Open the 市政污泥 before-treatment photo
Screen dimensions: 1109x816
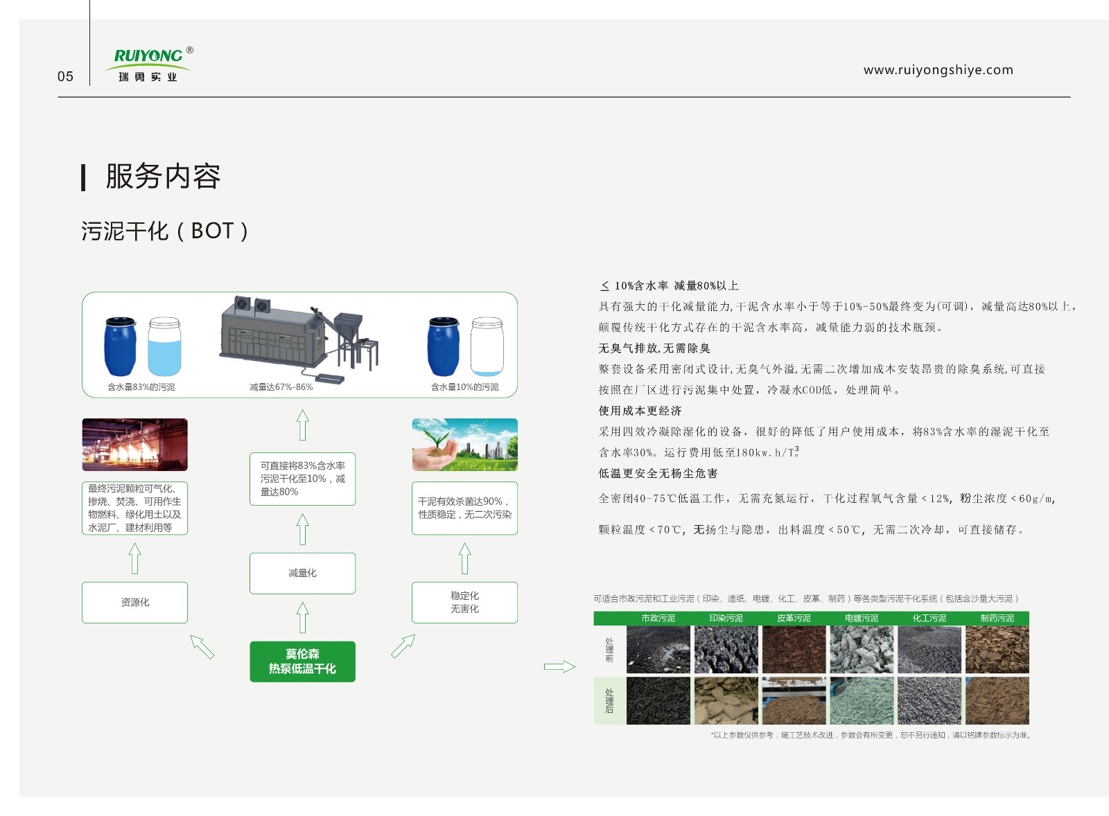[658, 650]
